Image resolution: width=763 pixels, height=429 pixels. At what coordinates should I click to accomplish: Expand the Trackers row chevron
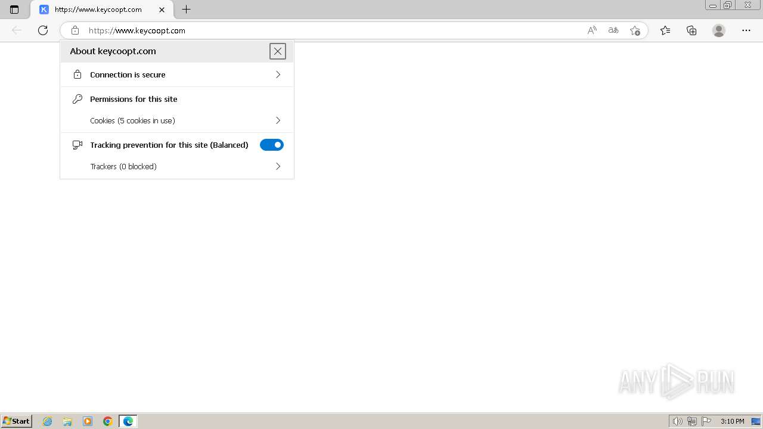(x=278, y=166)
